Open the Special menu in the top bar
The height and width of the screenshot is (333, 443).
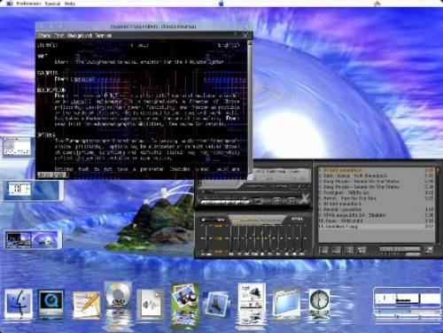(52, 4)
